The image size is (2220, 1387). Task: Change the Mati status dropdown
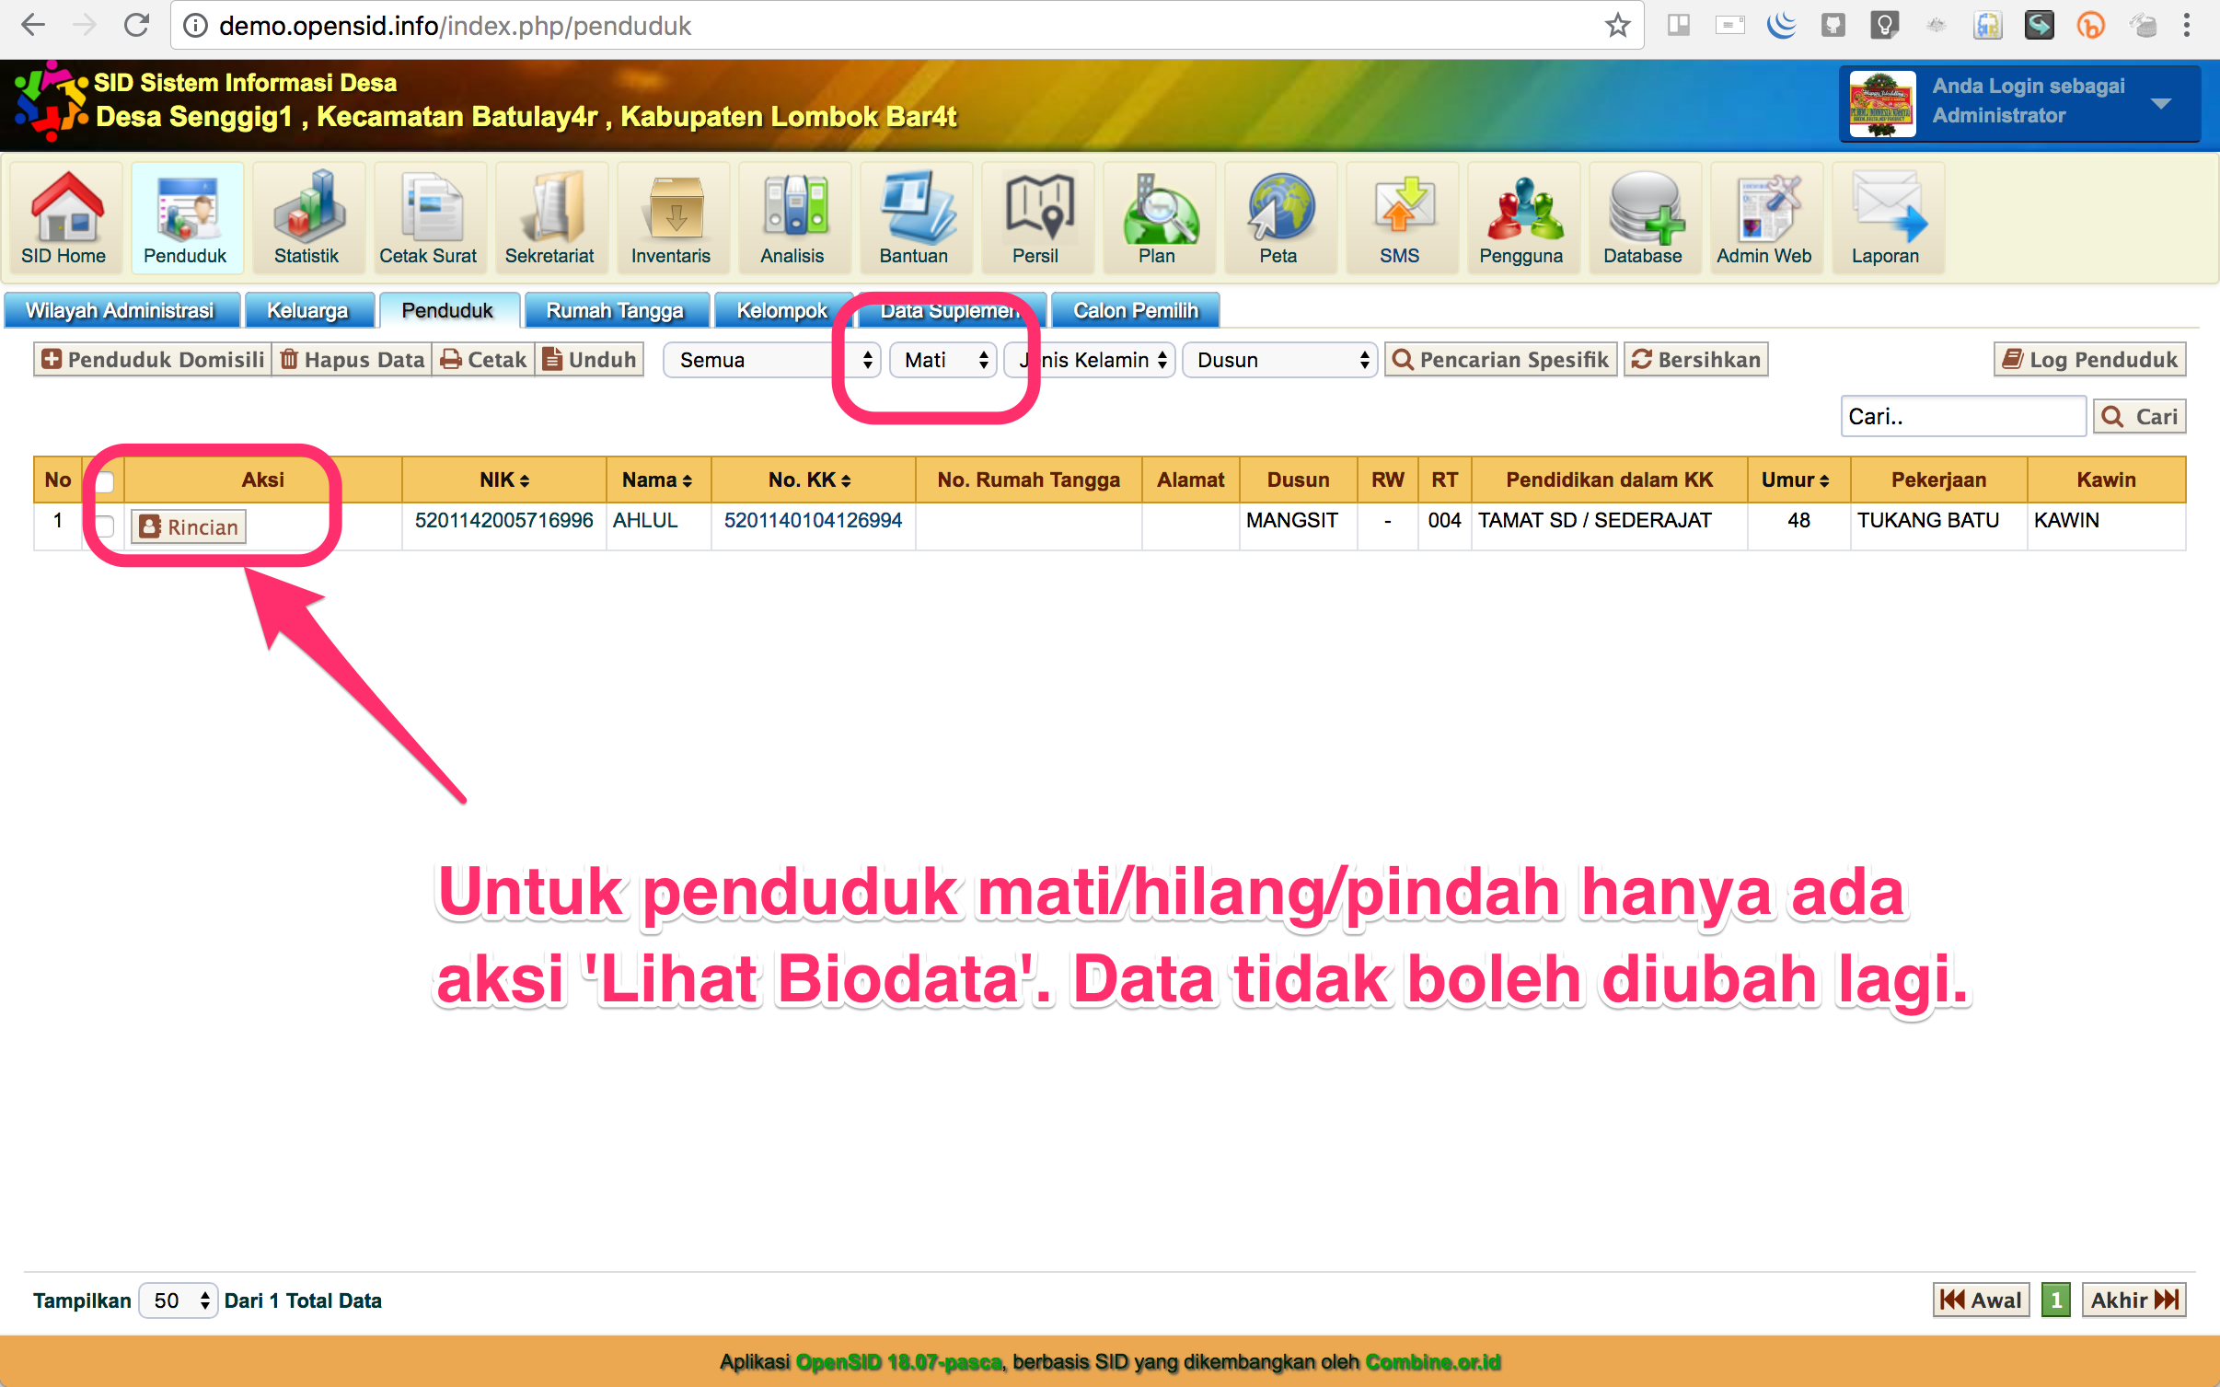(x=942, y=360)
